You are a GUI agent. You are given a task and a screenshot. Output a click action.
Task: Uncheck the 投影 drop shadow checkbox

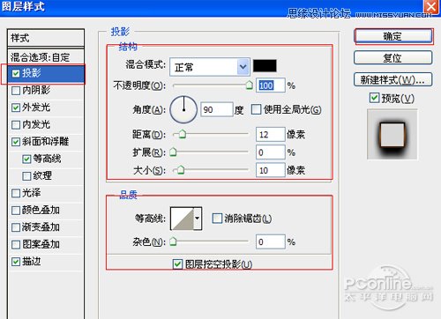coord(16,73)
